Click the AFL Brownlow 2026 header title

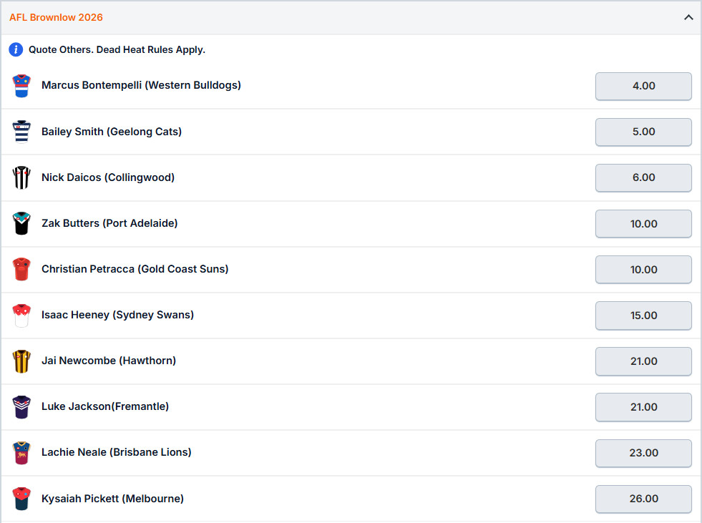point(56,17)
